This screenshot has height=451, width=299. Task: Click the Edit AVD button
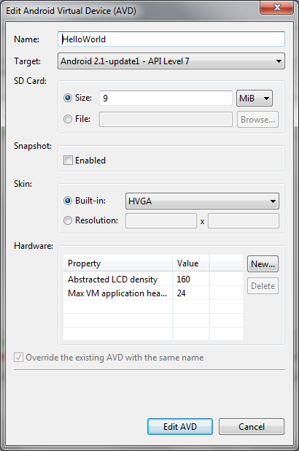[180, 426]
